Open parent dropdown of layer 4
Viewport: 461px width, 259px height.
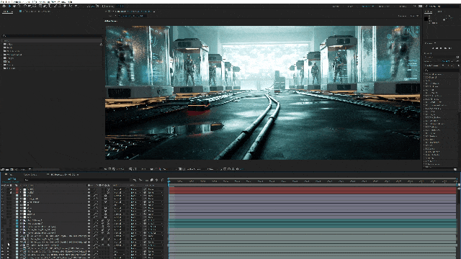(156, 199)
